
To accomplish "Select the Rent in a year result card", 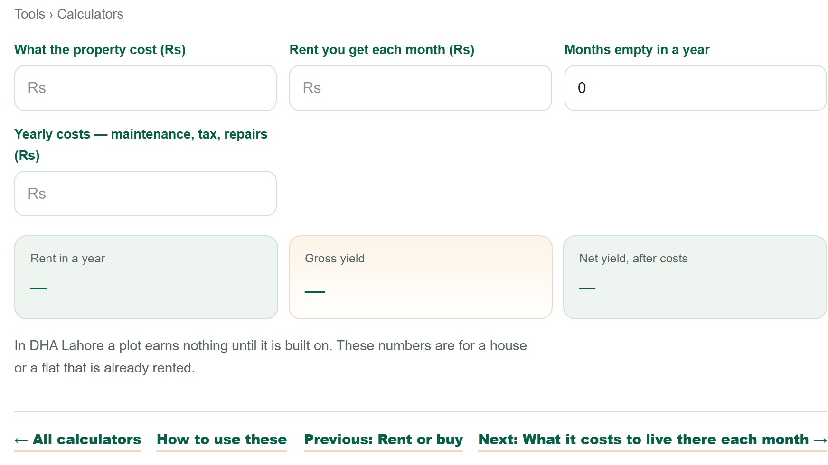I will coord(146,277).
